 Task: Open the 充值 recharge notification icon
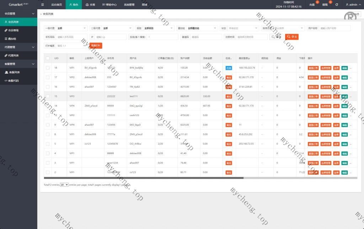312,5
